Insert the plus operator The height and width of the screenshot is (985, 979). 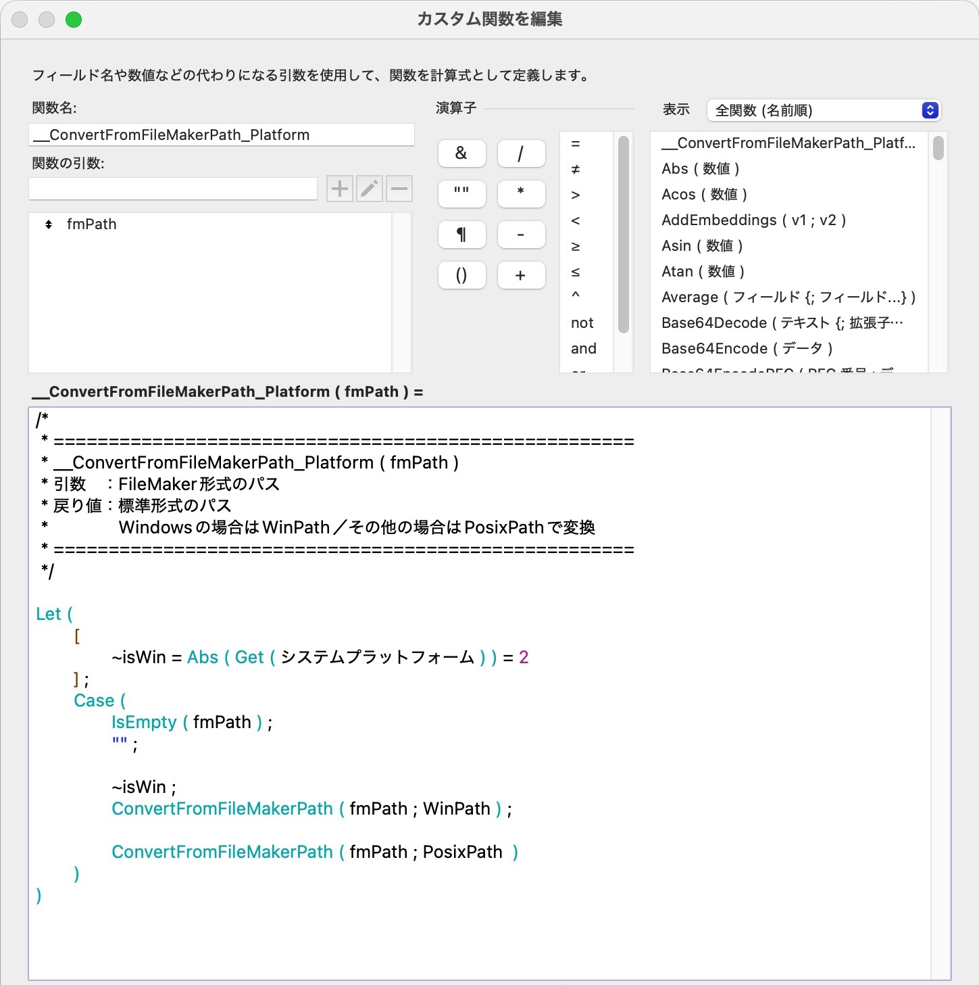pos(521,275)
